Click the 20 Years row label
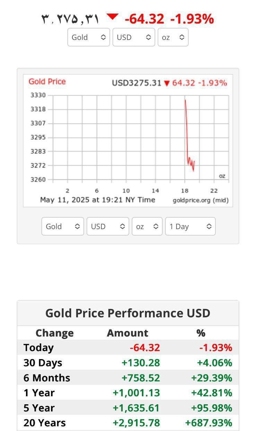Viewport: 256px width, 431px height. point(44,423)
